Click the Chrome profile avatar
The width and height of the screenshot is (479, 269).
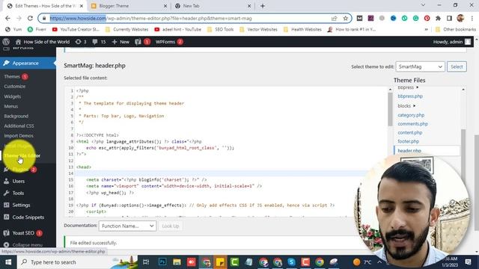[x=460, y=18]
